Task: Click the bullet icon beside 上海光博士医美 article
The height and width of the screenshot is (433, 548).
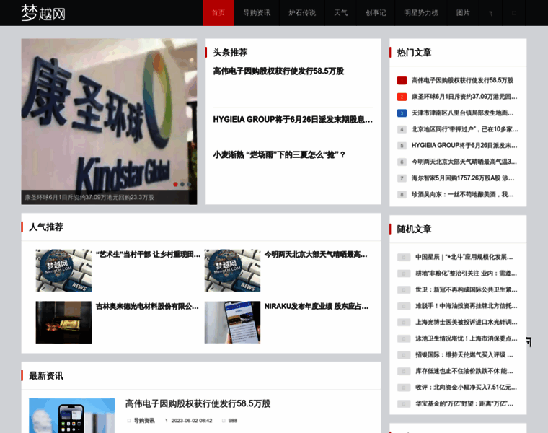Action: (x=404, y=323)
